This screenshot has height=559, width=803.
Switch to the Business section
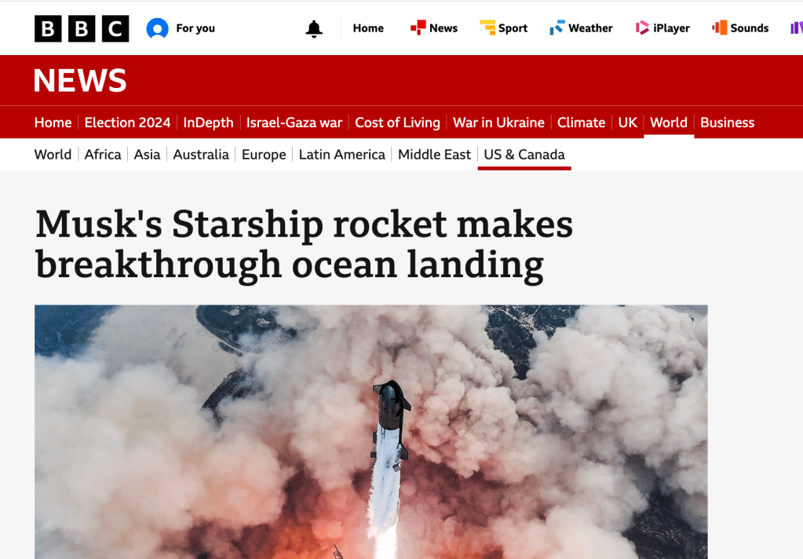pyautogui.click(x=727, y=122)
